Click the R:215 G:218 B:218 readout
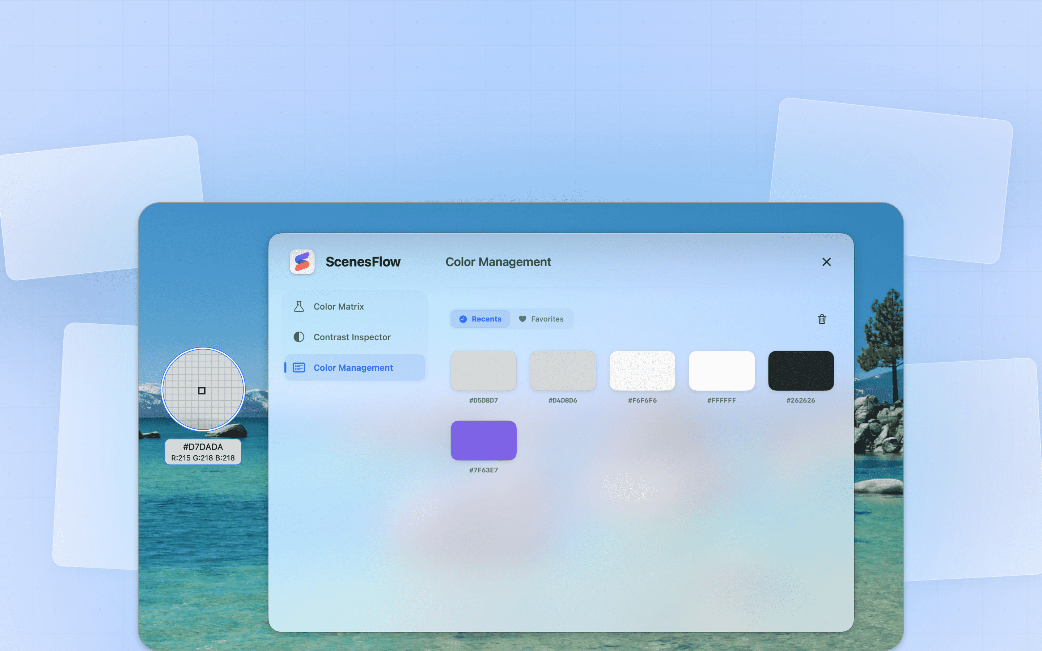Screen dimensions: 1042x651 pyautogui.click(x=203, y=458)
